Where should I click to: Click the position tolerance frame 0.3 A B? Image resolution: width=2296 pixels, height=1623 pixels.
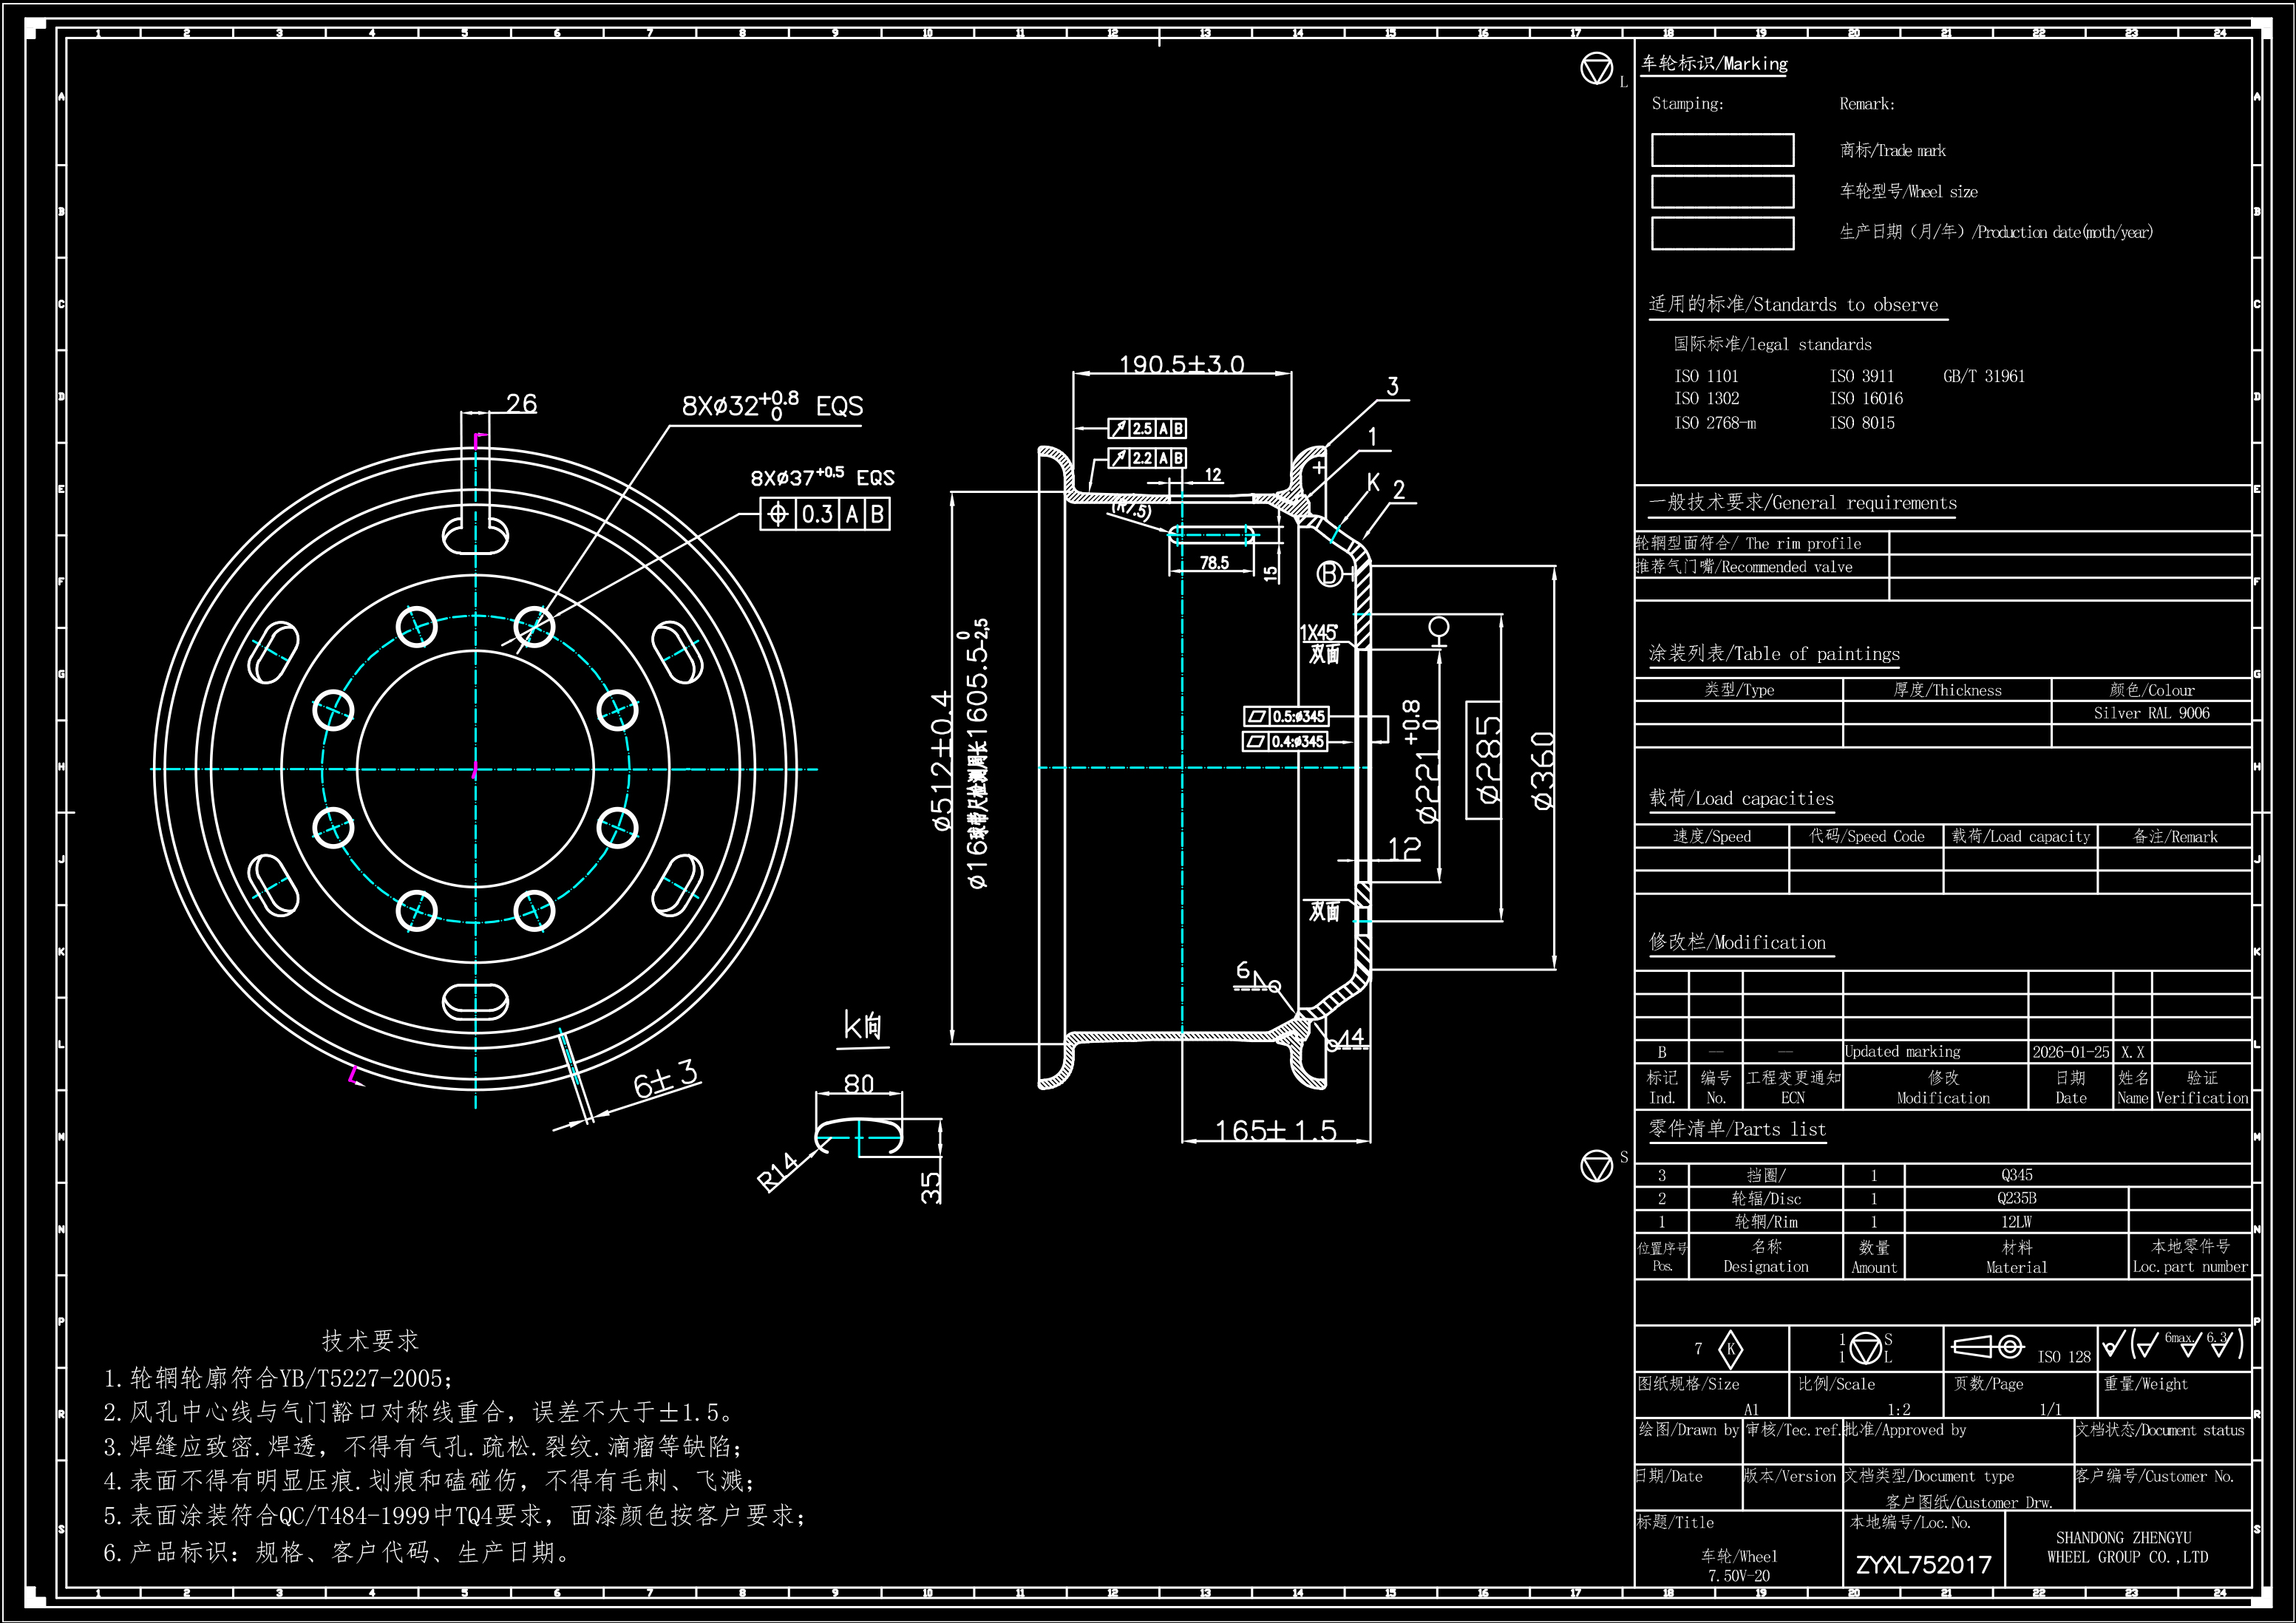[x=824, y=514]
